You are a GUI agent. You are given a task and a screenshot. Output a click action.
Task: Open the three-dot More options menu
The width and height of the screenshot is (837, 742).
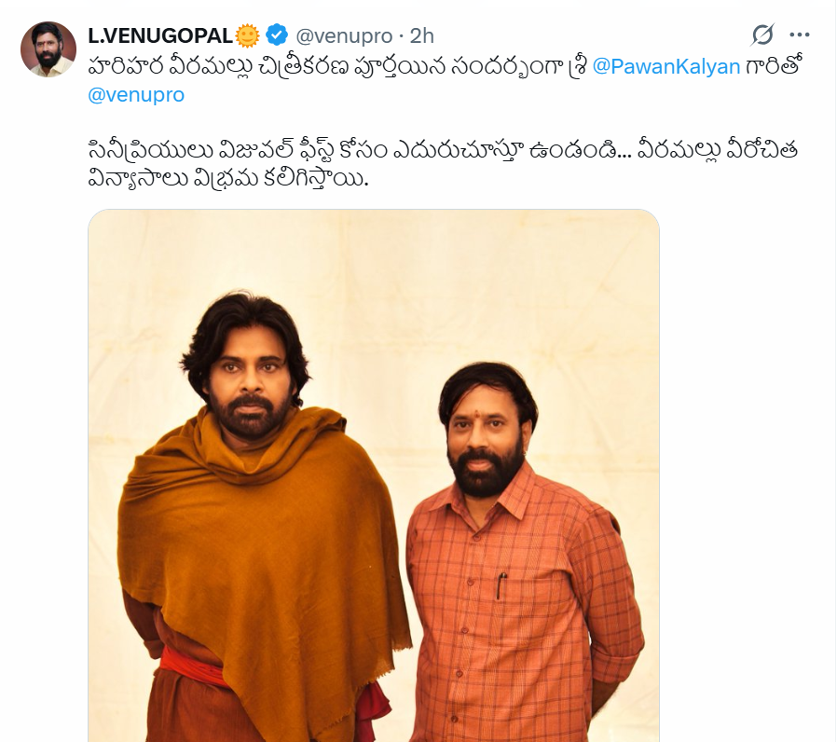(x=799, y=35)
